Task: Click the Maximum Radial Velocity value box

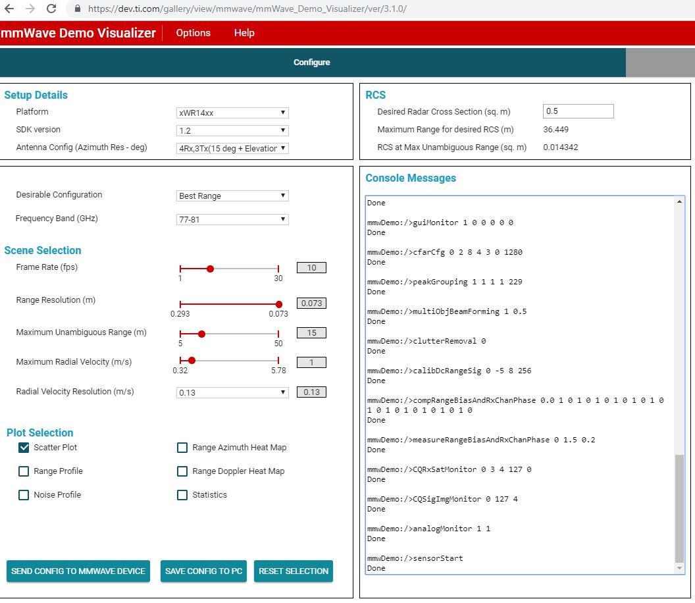Action: tap(311, 362)
